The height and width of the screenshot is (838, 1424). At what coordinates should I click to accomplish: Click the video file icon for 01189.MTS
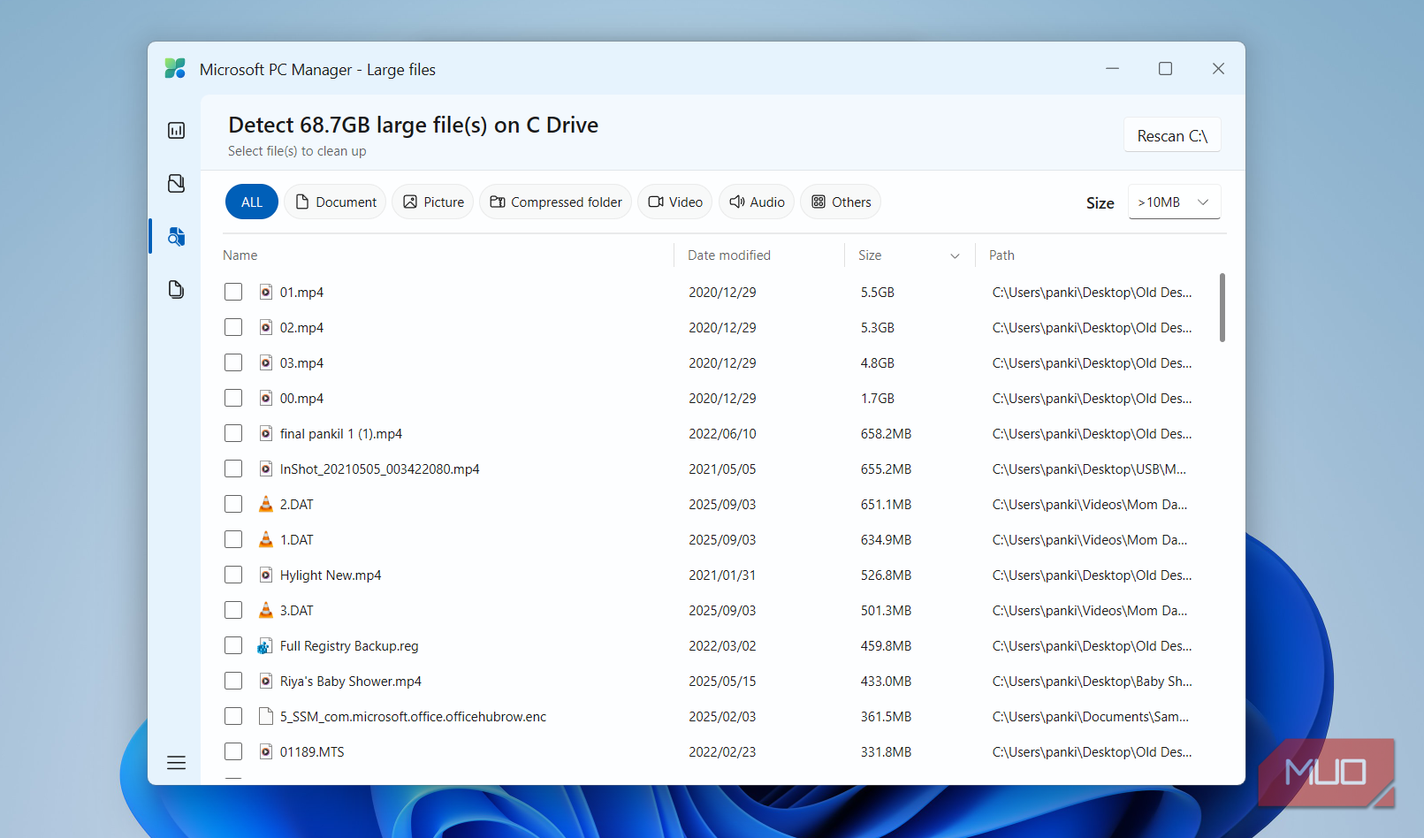point(265,751)
